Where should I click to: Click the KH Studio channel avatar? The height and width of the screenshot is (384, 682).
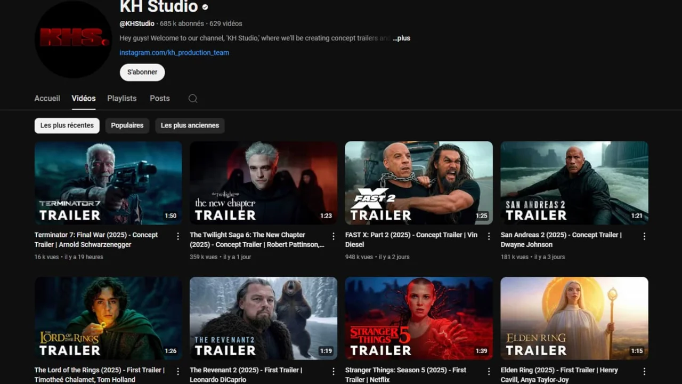[72, 39]
